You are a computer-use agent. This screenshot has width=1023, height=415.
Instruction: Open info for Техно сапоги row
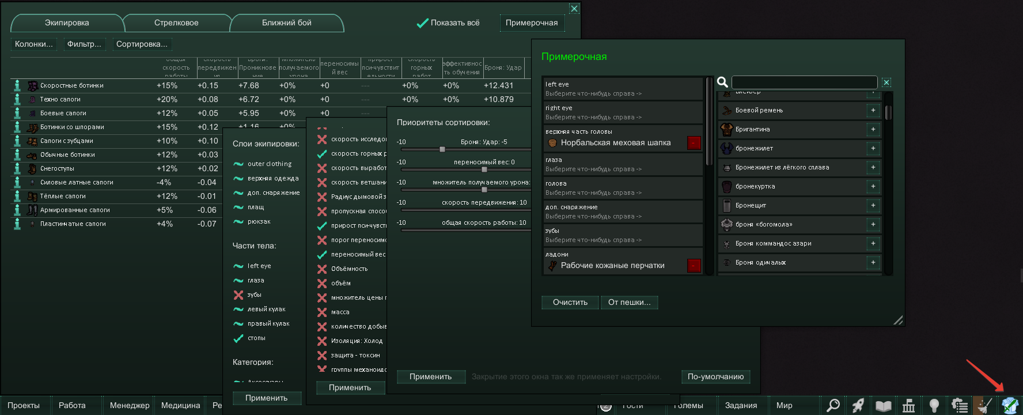(17, 99)
